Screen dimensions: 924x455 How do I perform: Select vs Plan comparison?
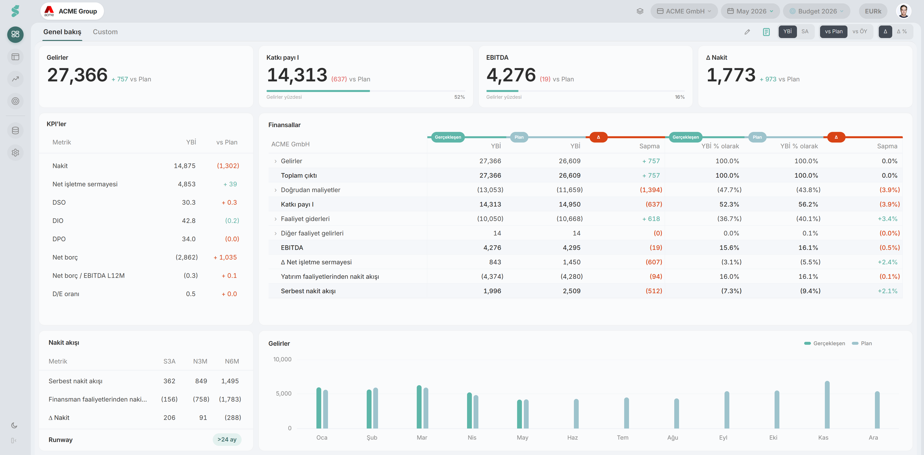pyautogui.click(x=833, y=32)
